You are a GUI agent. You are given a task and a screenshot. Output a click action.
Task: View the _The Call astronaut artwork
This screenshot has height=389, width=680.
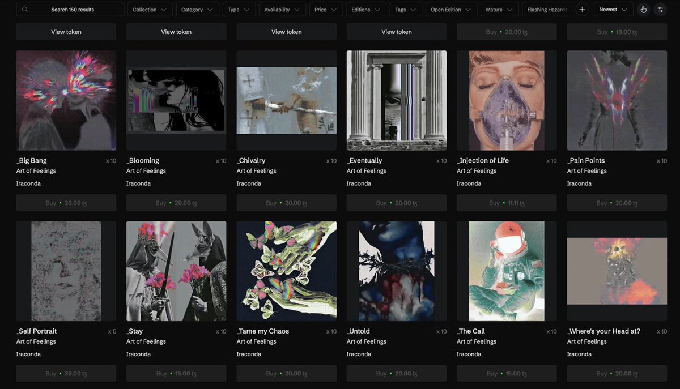(507, 271)
